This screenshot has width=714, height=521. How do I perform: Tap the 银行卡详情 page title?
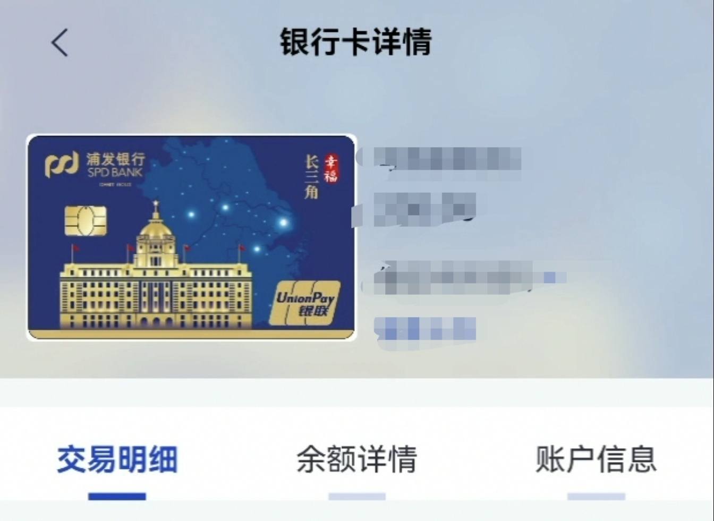pos(355,42)
